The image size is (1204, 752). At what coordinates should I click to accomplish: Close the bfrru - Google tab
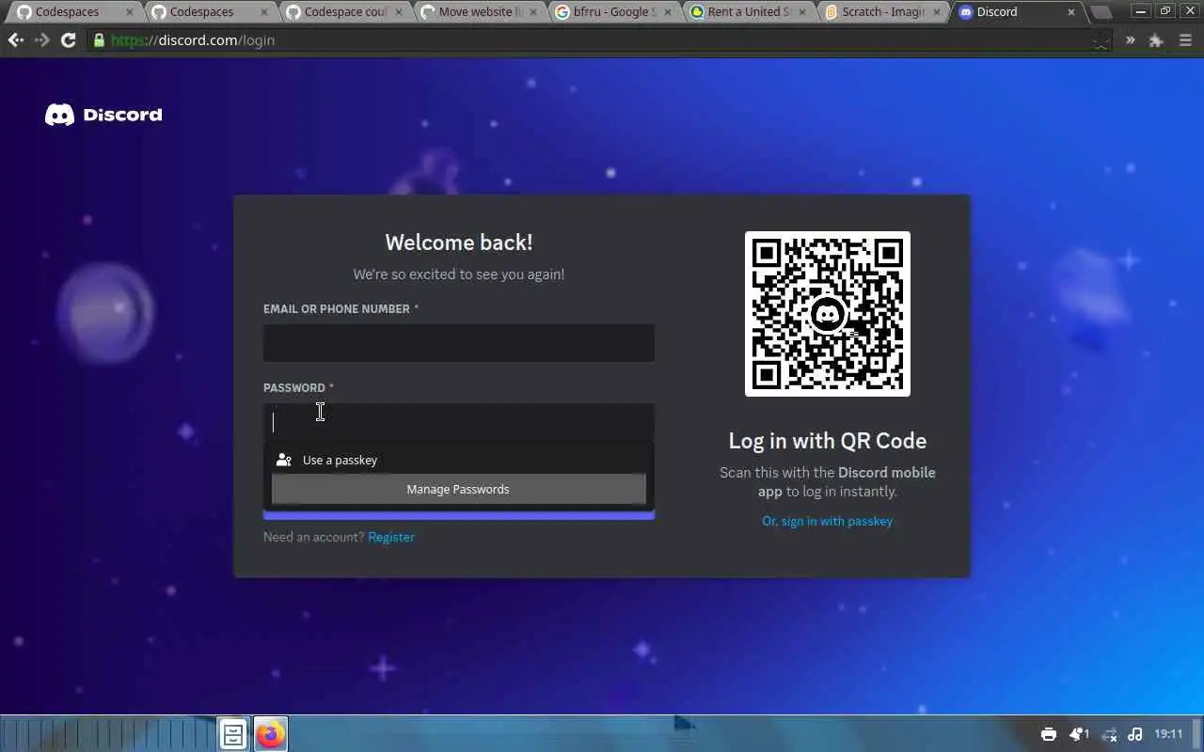668,12
